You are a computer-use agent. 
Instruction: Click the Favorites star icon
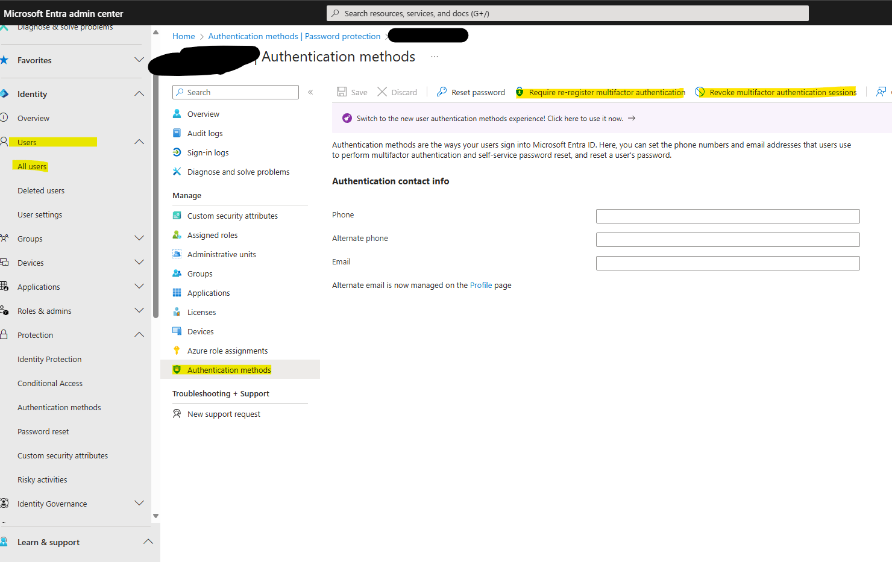pyautogui.click(x=4, y=60)
